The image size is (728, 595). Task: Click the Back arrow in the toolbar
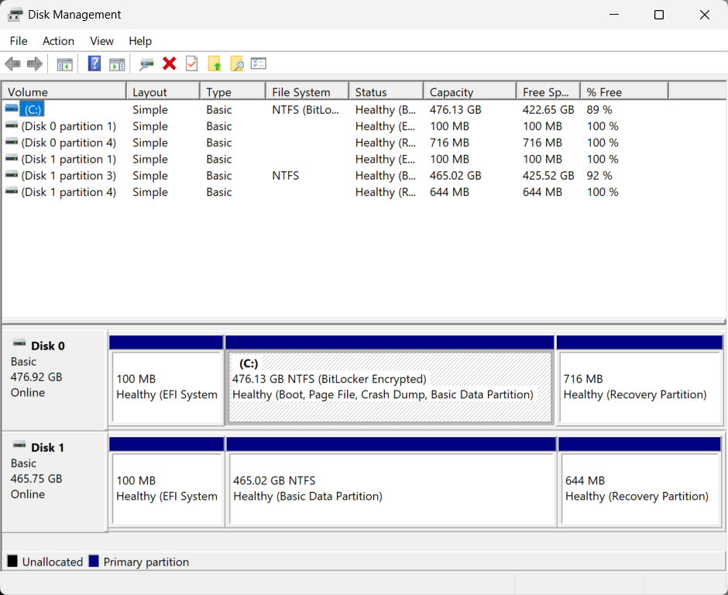pos(12,64)
